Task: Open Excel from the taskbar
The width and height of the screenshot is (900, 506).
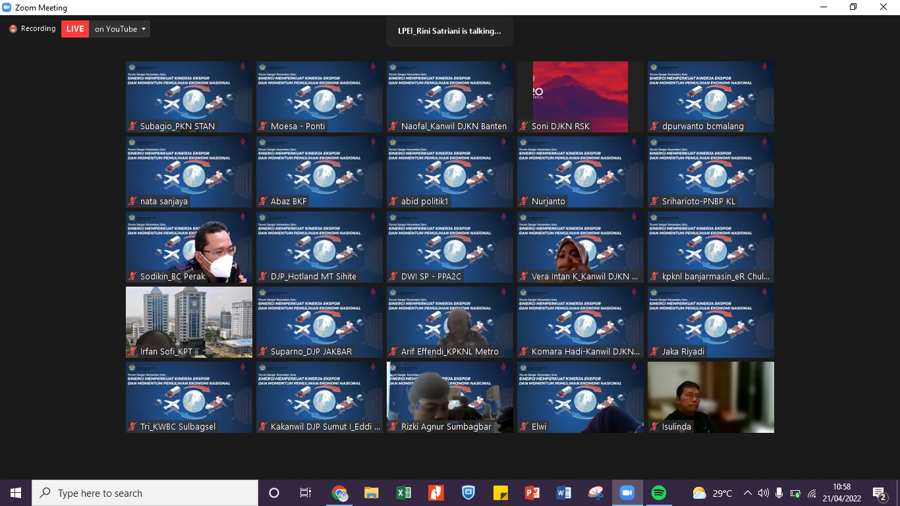Action: [x=403, y=493]
